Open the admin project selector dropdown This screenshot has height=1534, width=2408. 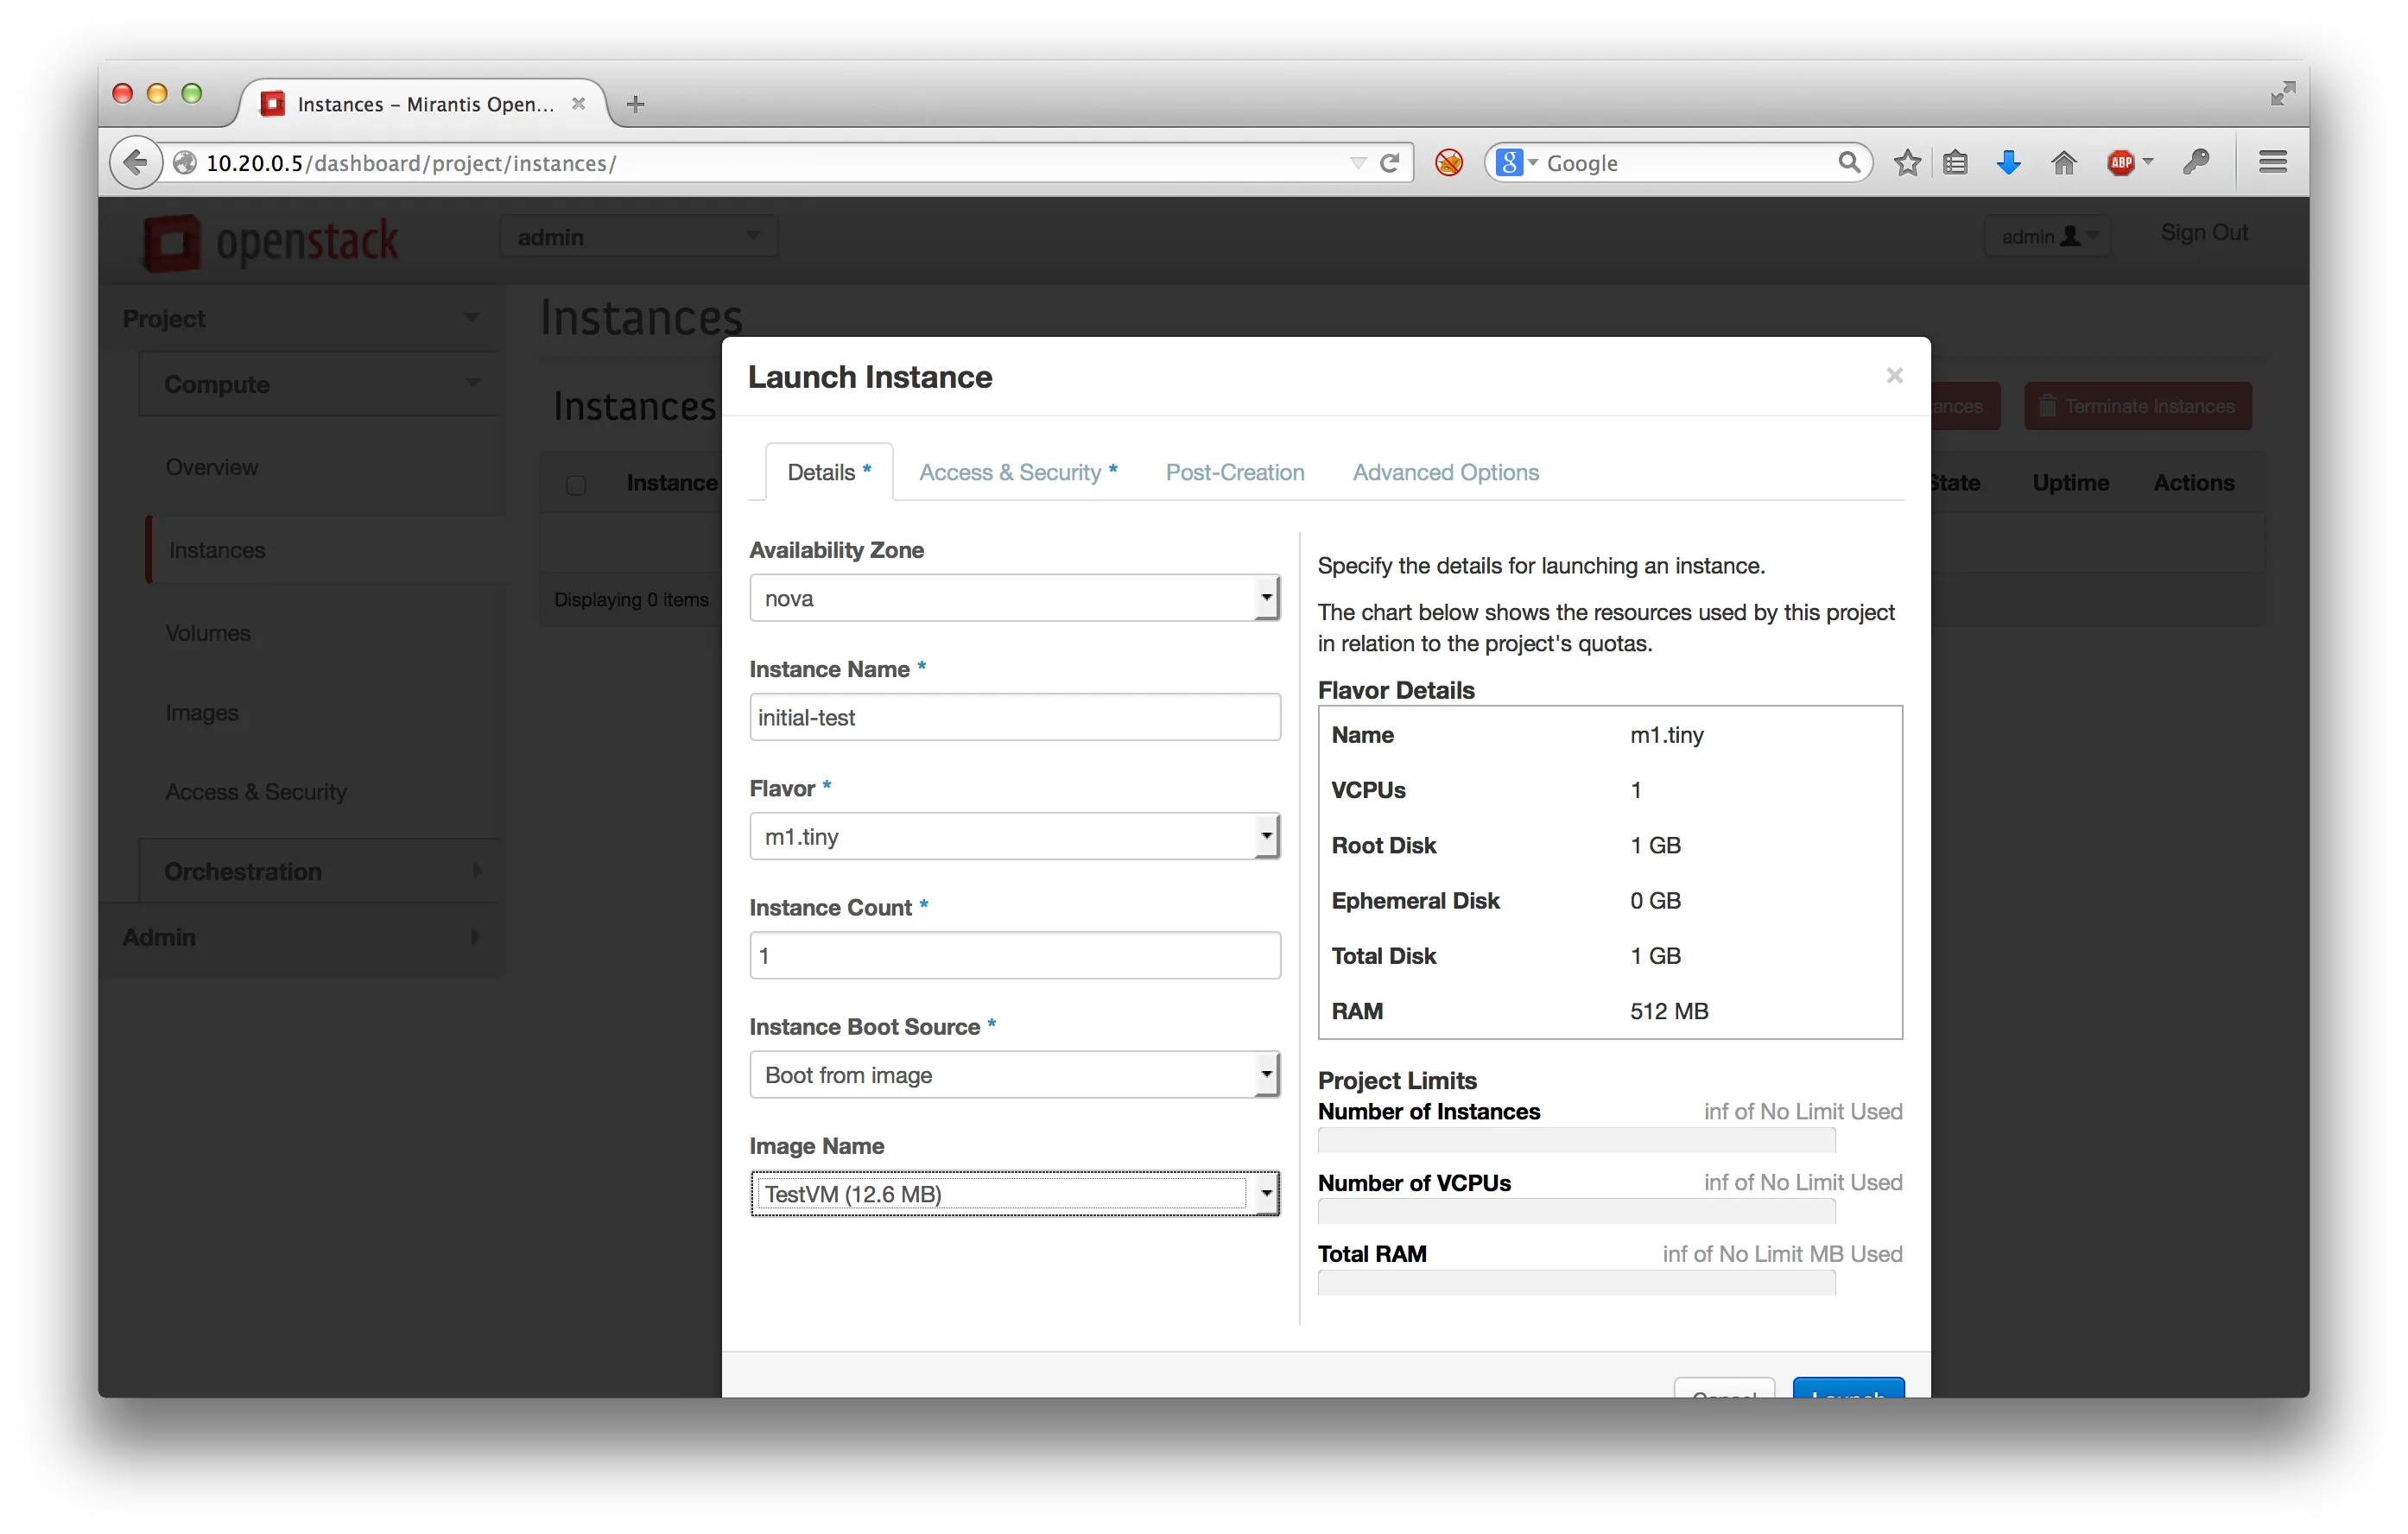(x=639, y=237)
